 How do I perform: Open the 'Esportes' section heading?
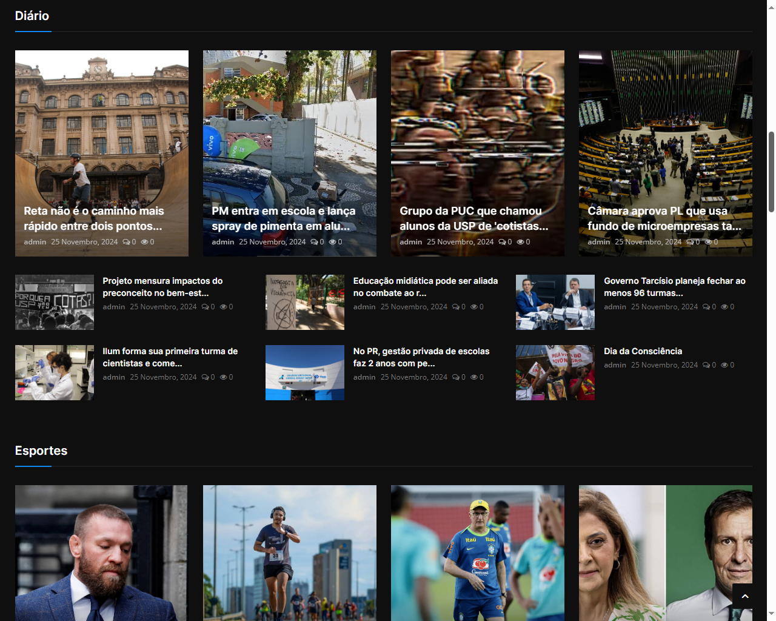click(x=41, y=451)
